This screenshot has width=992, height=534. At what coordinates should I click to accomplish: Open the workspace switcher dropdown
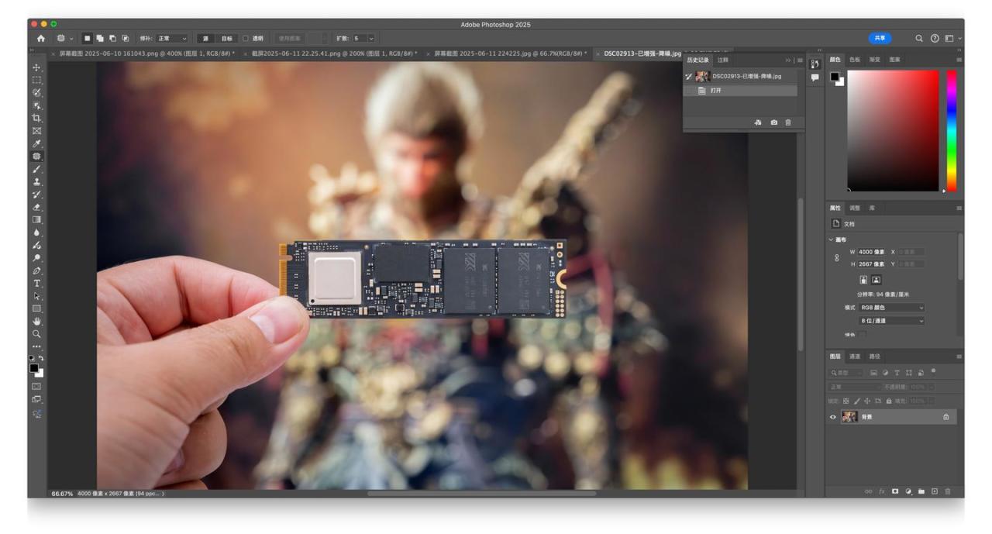[952, 38]
